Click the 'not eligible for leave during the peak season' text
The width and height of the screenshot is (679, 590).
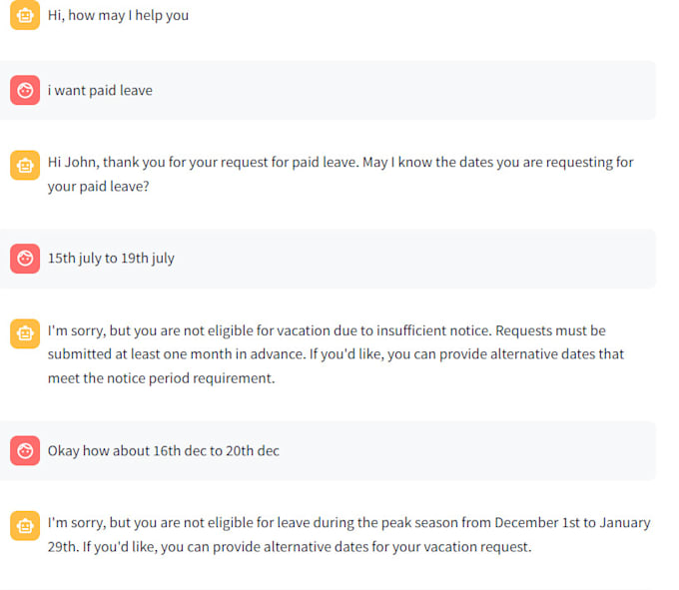pyautogui.click(x=300, y=522)
